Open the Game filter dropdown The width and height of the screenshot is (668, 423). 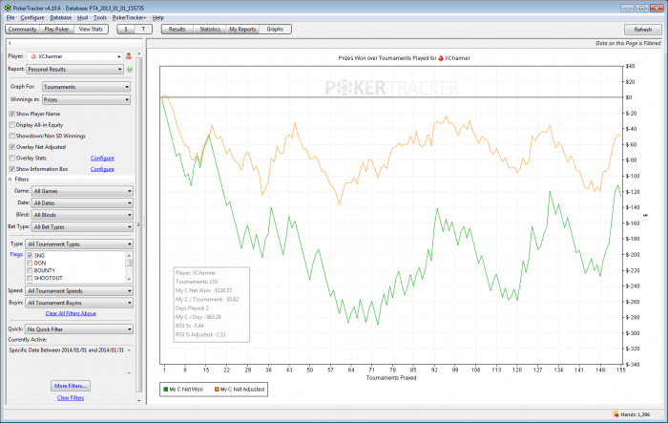pyautogui.click(x=82, y=191)
